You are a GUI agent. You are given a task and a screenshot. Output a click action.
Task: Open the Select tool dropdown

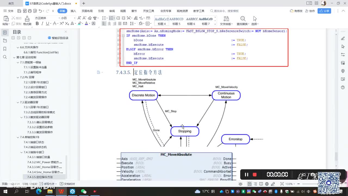click(x=255, y=21)
